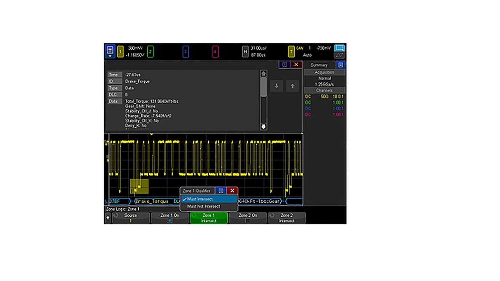Click the 1.25GSa/s sample rate

[x=324, y=85]
